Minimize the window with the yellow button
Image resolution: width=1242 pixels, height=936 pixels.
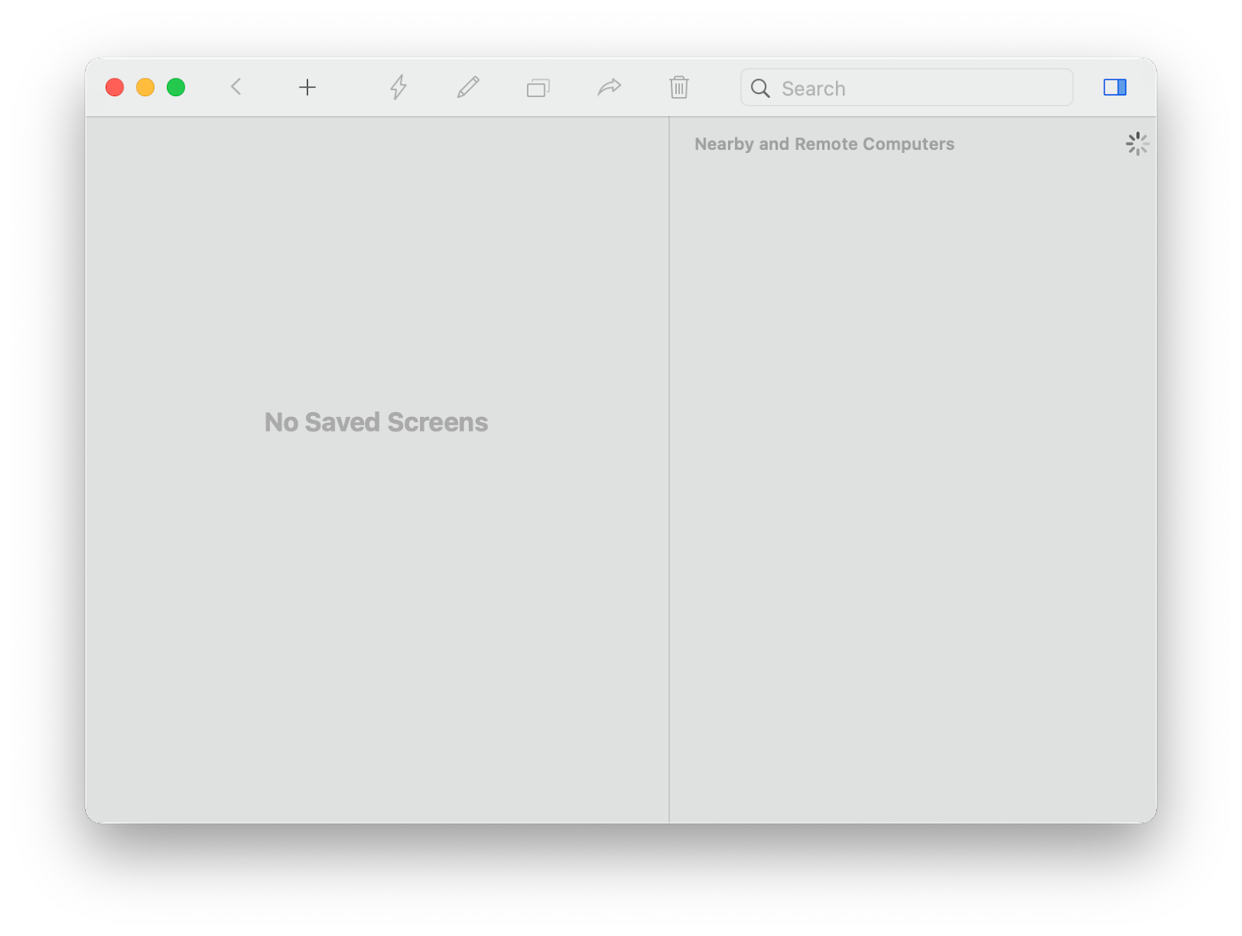[x=145, y=87]
